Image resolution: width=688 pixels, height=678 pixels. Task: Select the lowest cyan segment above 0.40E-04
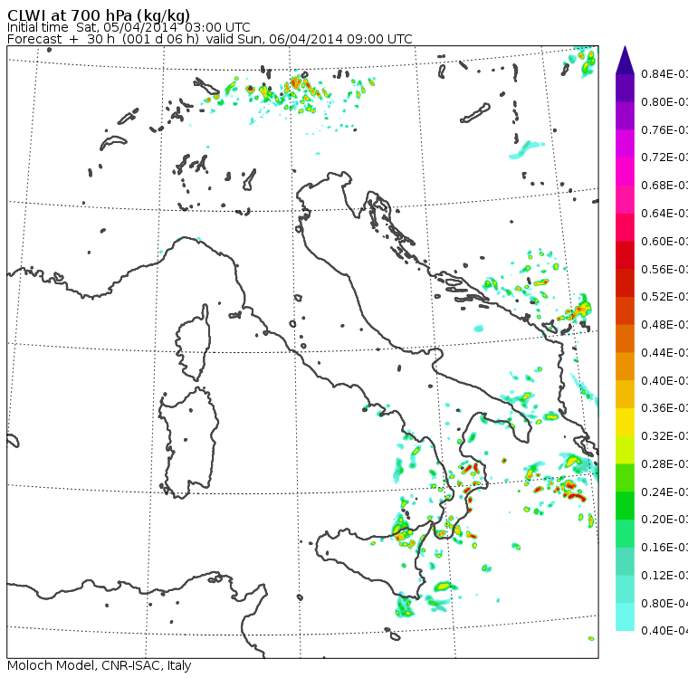pyautogui.click(x=625, y=617)
